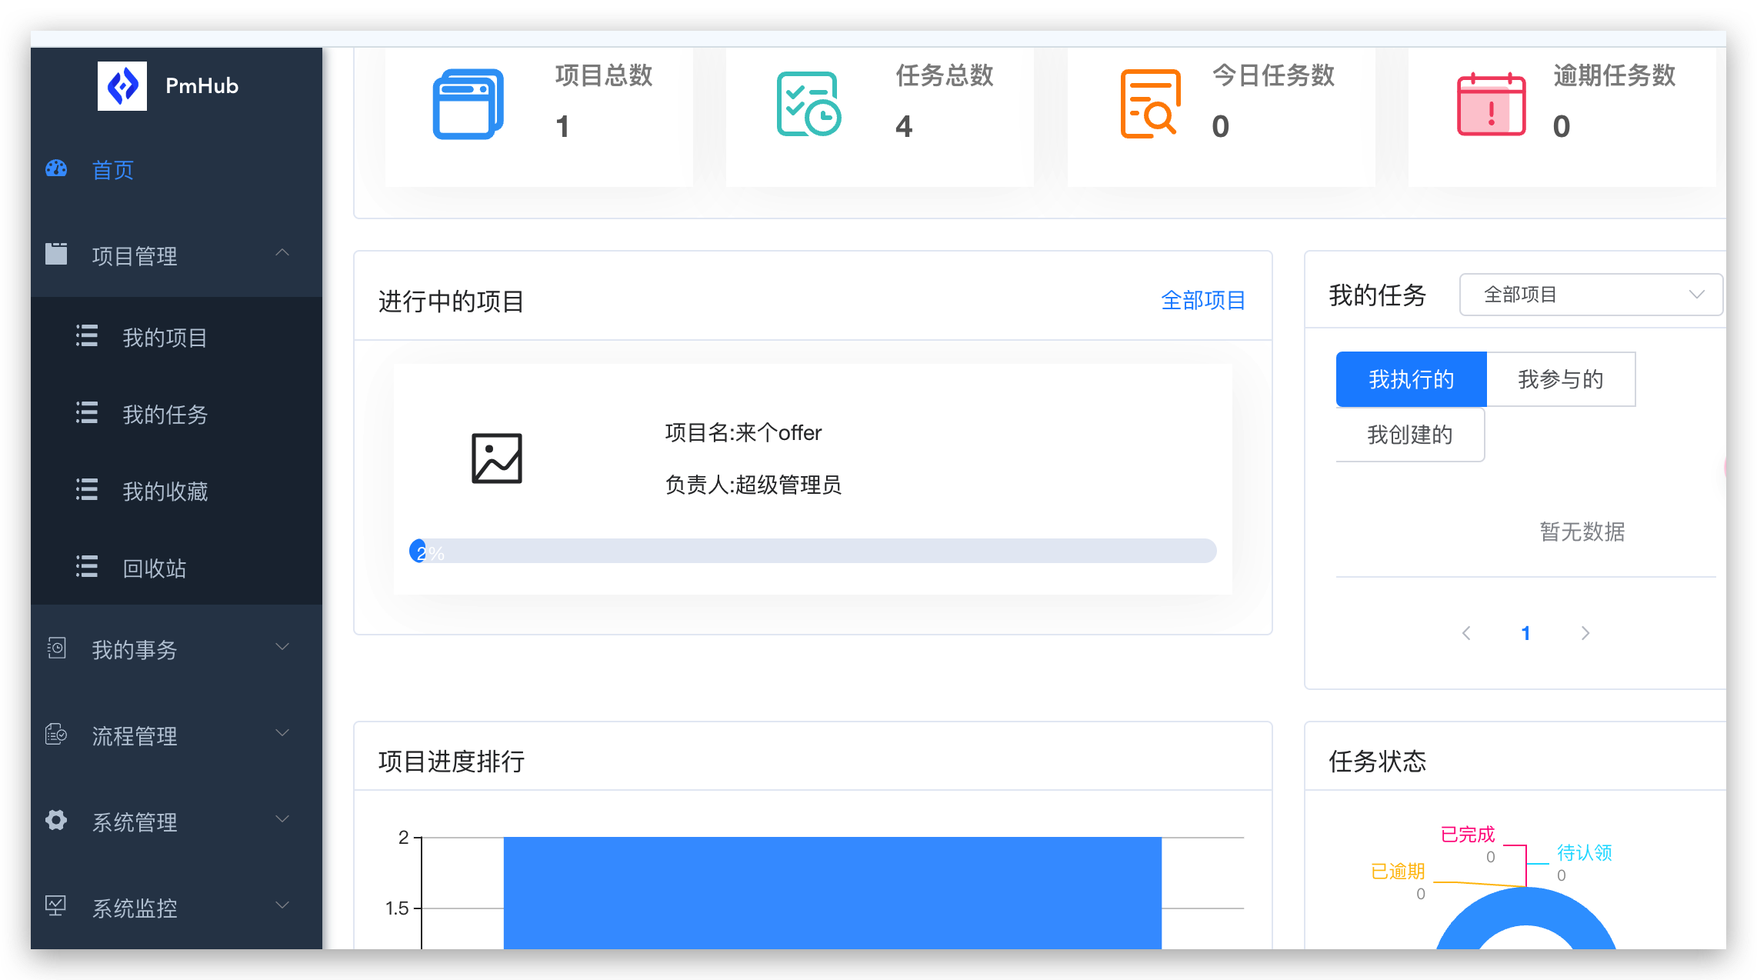The height and width of the screenshot is (980, 1757).
Task: Enable the 我执行的 filter tab
Action: pos(1411,378)
